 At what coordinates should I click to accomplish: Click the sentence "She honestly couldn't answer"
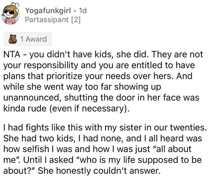pos(98,171)
